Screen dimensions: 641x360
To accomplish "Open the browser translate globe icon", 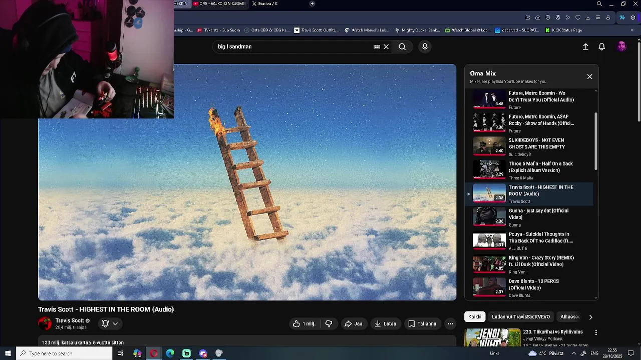I will [x=558, y=17].
